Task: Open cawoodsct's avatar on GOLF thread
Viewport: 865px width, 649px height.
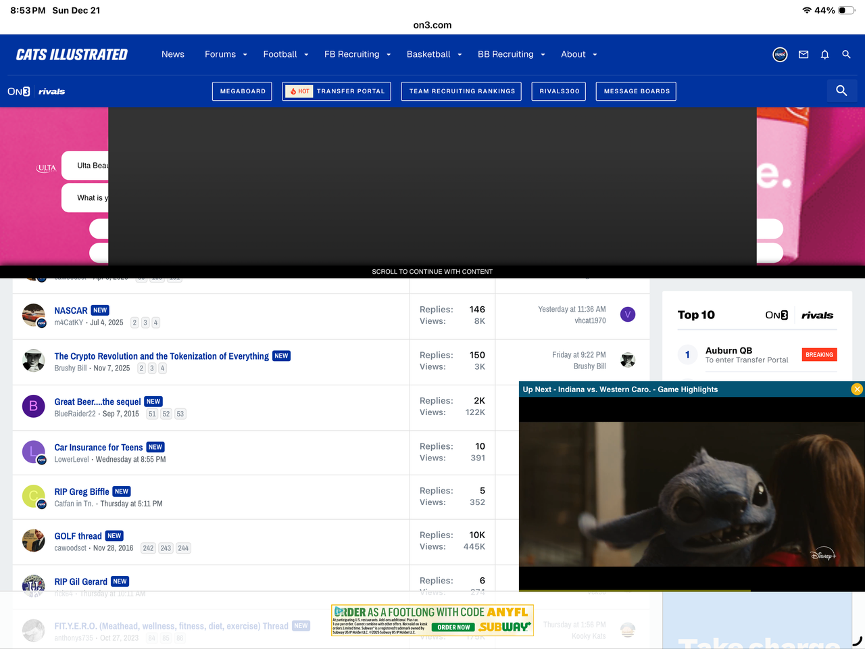Action: click(33, 541)
